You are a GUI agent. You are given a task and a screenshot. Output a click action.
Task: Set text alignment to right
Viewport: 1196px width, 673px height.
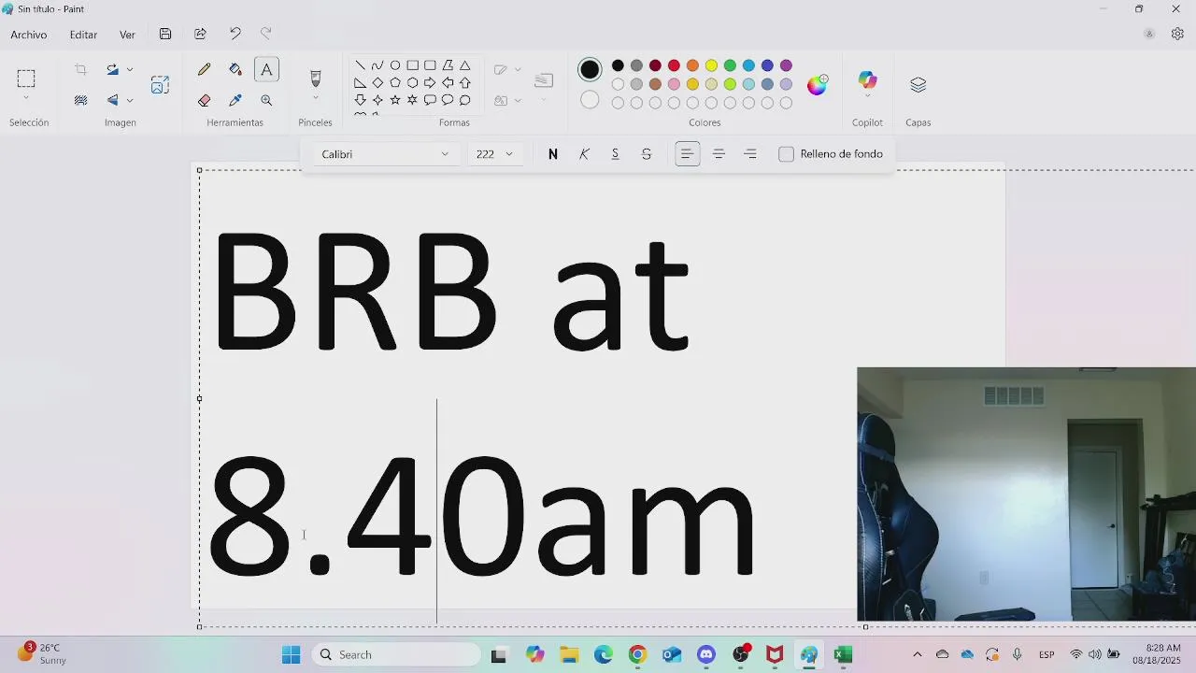(x=750, y=154)
